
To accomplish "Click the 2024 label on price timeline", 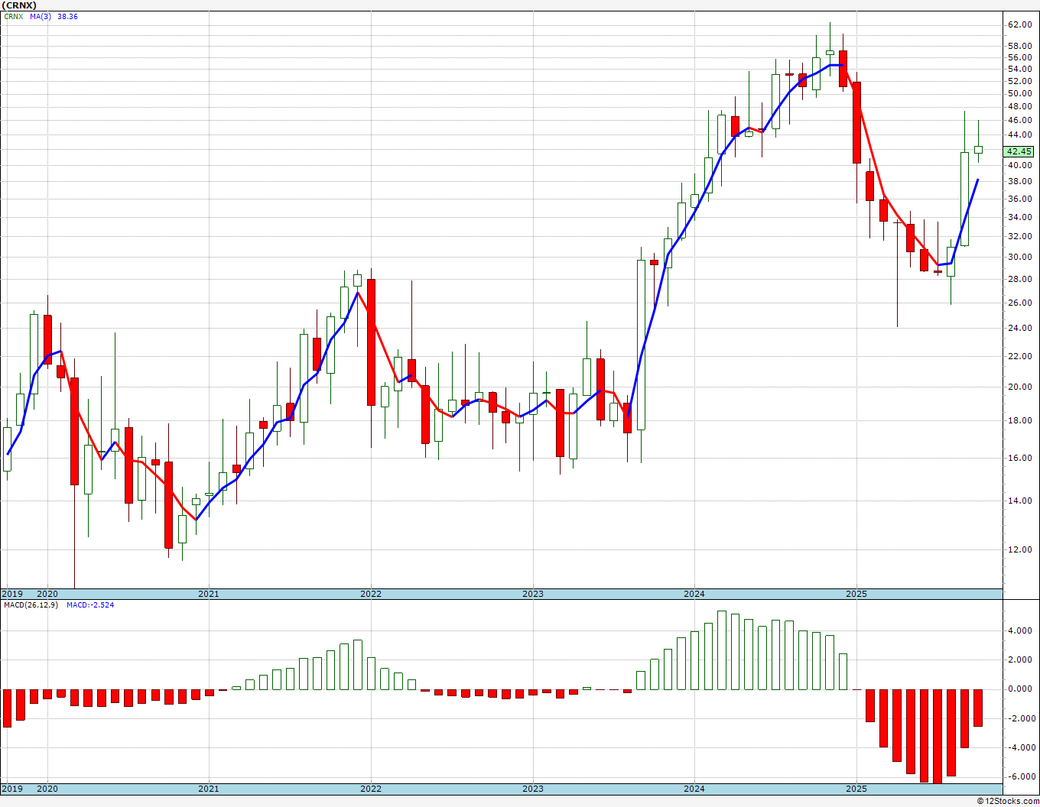I will click(x=694, y=594).
